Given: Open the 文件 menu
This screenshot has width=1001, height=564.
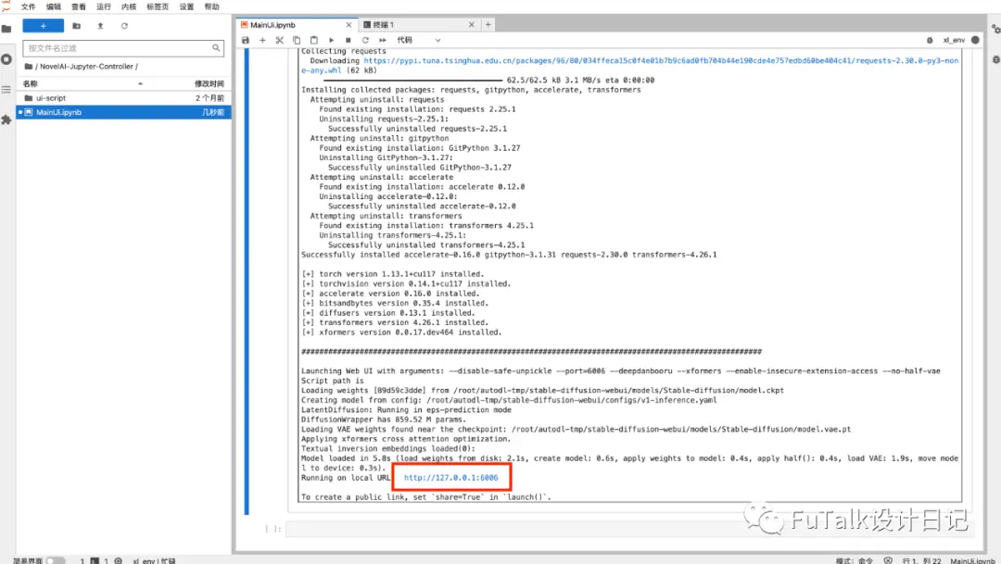Looking at the screenshot, I should (28, 6).
